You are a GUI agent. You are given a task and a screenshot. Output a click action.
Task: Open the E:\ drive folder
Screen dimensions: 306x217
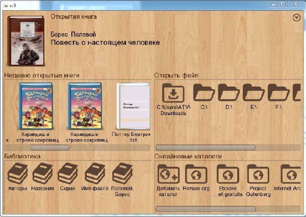253,93
